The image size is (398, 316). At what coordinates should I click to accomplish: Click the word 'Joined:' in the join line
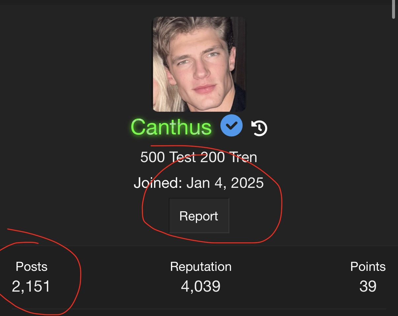tap(158, 183)
